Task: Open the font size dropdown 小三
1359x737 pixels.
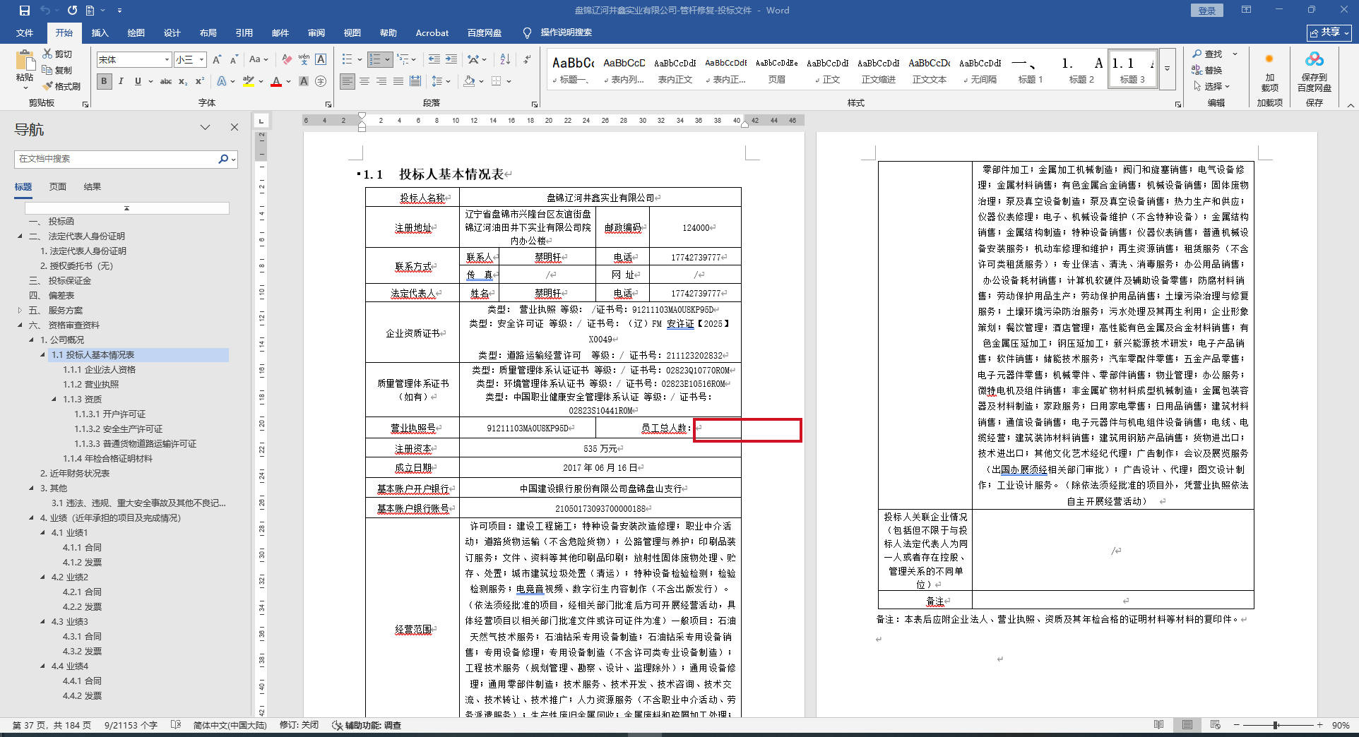Action: pyautogui.click(x=202, y=60)
